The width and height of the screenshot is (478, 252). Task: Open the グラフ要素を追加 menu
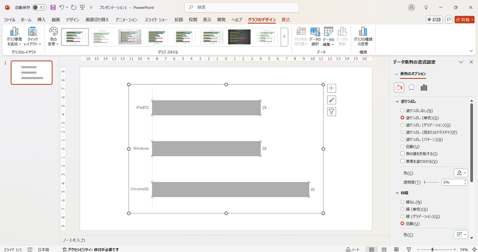14,37
